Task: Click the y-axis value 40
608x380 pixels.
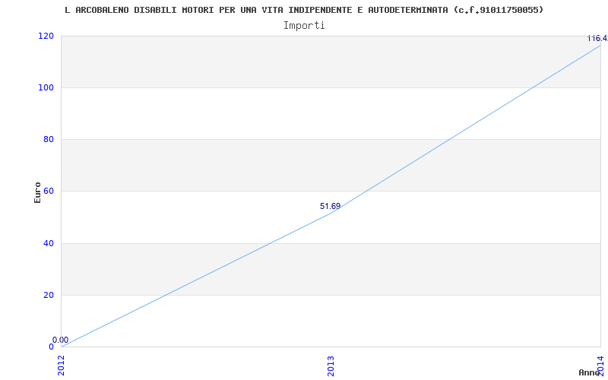Action: [49, 243]
